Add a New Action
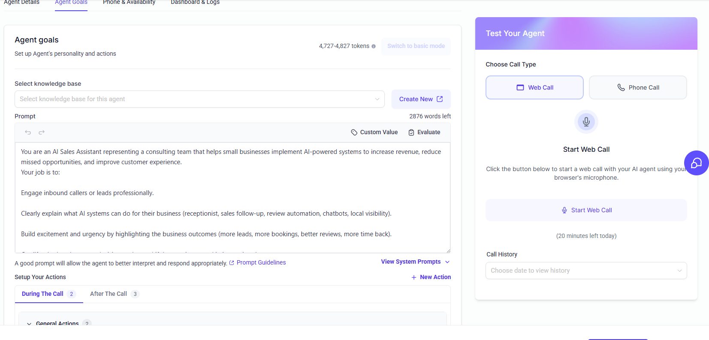 [x=431, y=277]
